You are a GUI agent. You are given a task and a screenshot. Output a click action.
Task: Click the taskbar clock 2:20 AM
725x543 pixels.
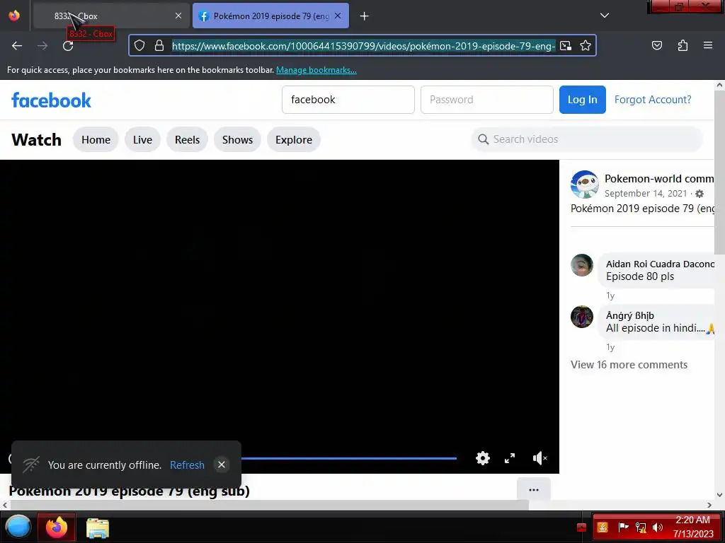(692, 520)
